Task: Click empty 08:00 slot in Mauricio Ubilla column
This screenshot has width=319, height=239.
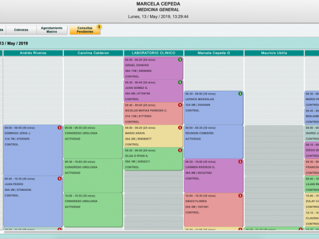Action: 274,59
